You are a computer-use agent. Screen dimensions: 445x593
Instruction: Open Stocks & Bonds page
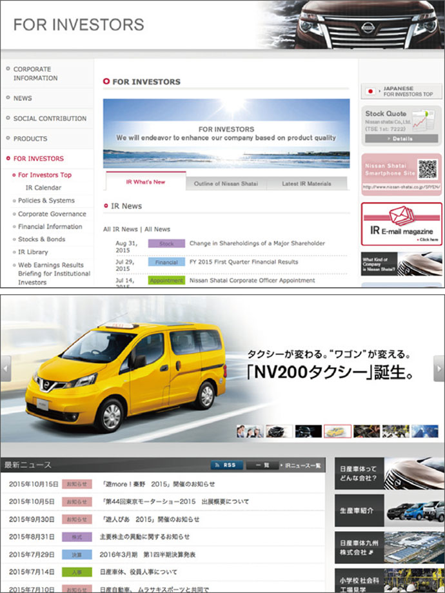(x=41, y=239)
